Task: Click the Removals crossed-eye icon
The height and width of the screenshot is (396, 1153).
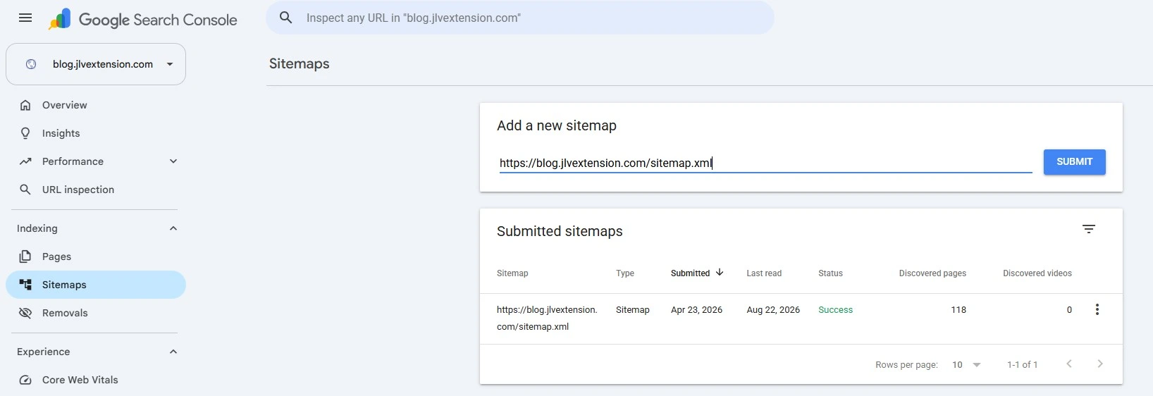Action: point(25,313)
